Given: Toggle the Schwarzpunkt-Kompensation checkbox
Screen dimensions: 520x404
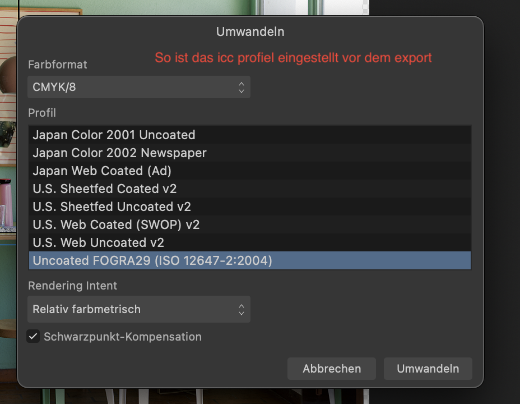Looking at the screenshot, I should [x=33, y=337].
